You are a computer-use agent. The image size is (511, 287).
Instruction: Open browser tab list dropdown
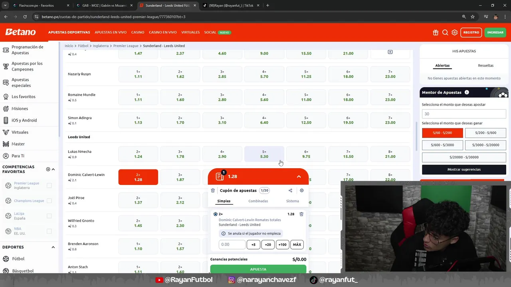[5, 6]
